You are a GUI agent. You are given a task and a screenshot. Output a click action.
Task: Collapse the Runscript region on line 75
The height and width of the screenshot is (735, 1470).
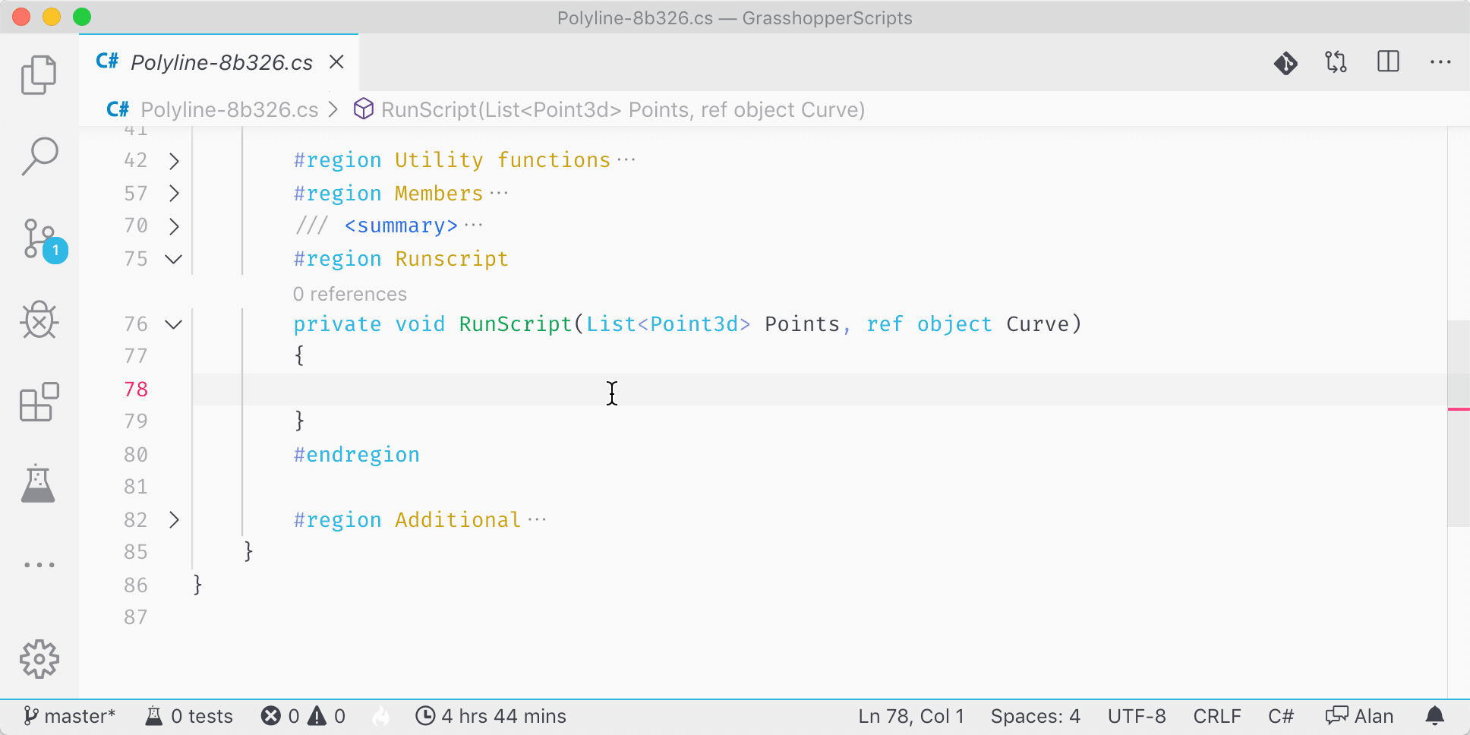[x=174, y=259]
